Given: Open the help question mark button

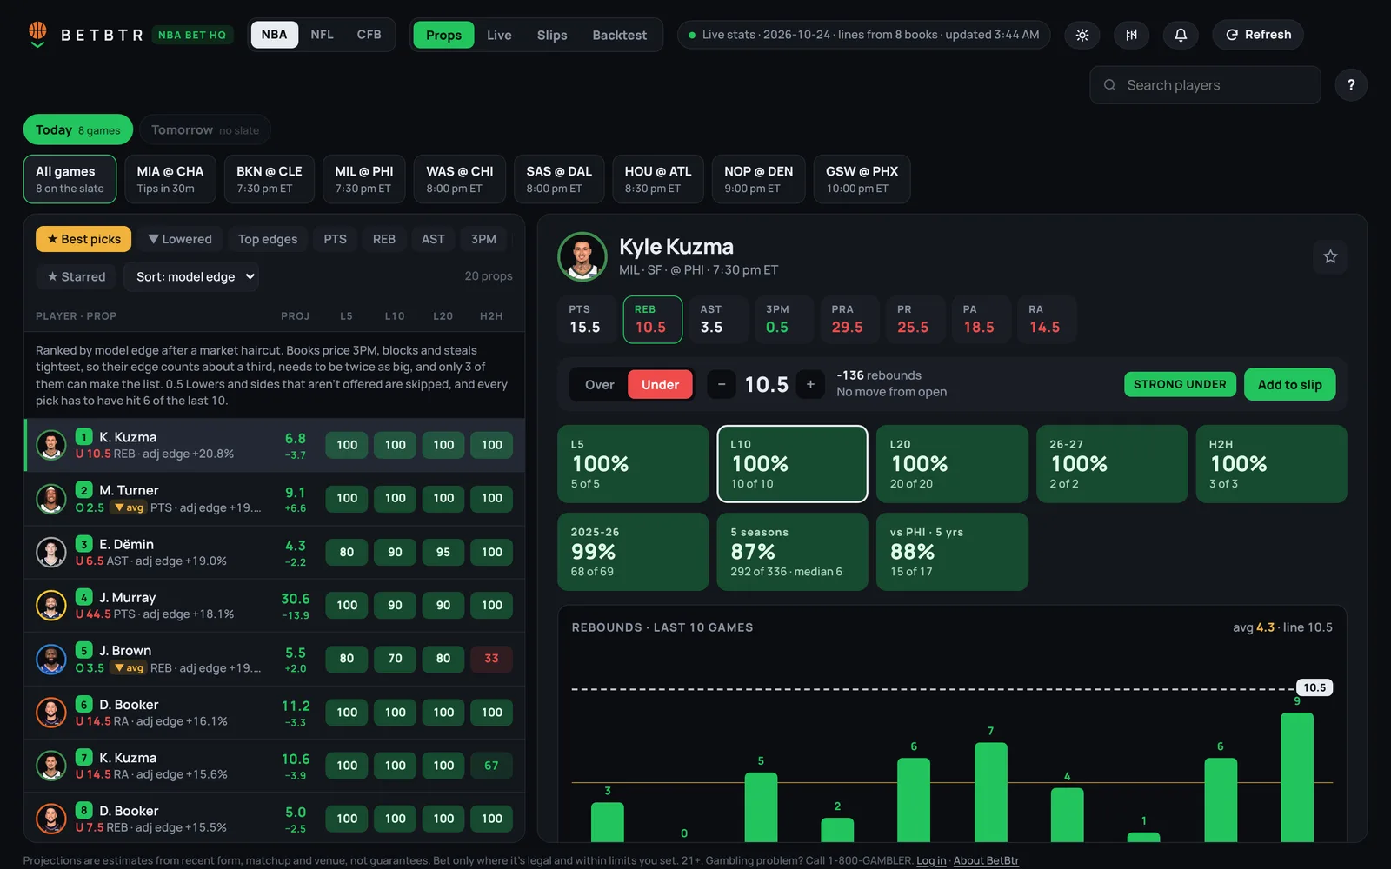Looking at the screenshot, I should click(1351, 85).
